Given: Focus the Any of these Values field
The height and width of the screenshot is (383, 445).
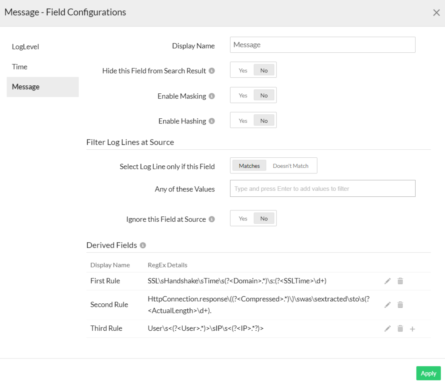Looking at the screenshot, I should (322, 188).
